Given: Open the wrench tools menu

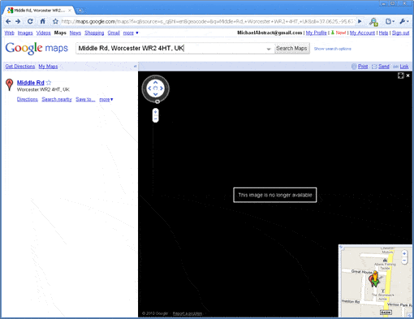Looking at the screenshot, I should 403,21.
